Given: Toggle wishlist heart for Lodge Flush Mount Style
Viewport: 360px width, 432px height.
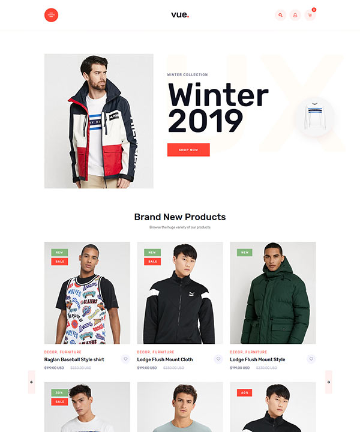Looking at the screenshot, I should tap(311, 359).
